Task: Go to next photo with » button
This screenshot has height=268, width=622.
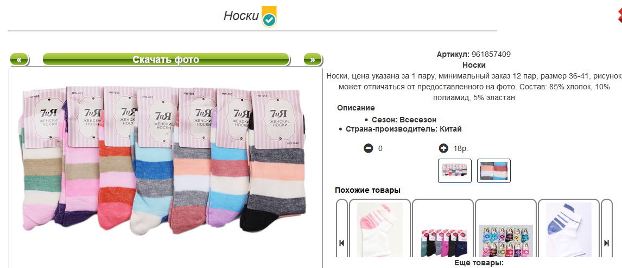Action: 313,60
